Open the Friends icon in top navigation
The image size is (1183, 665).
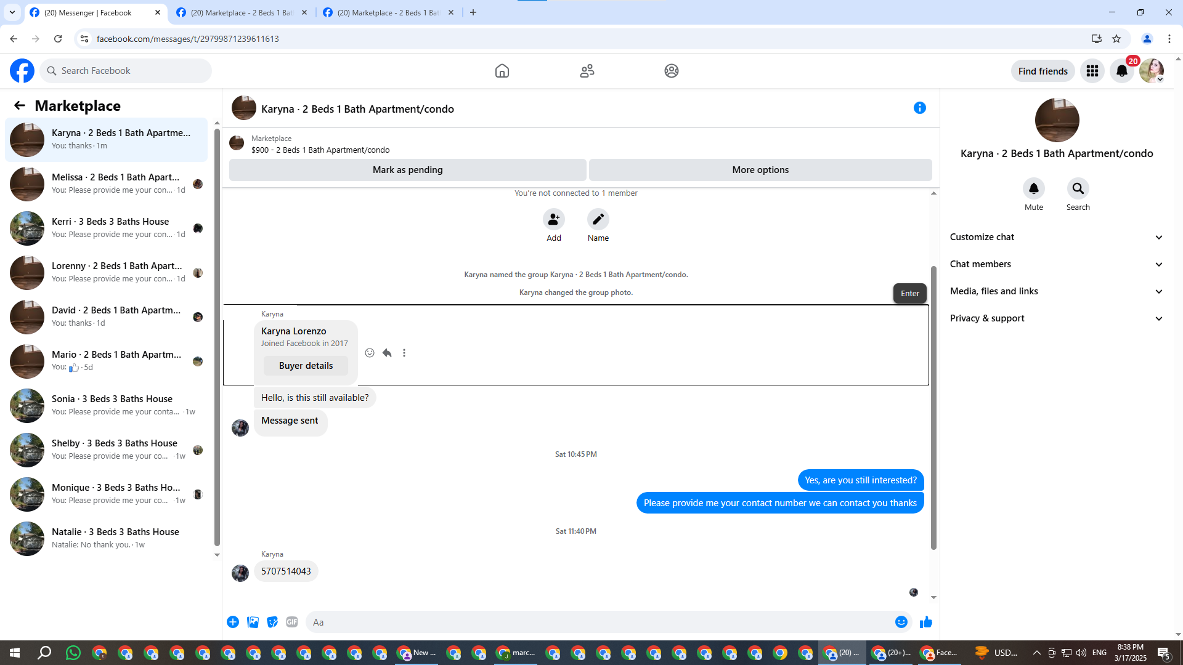[x=587, y=71]
